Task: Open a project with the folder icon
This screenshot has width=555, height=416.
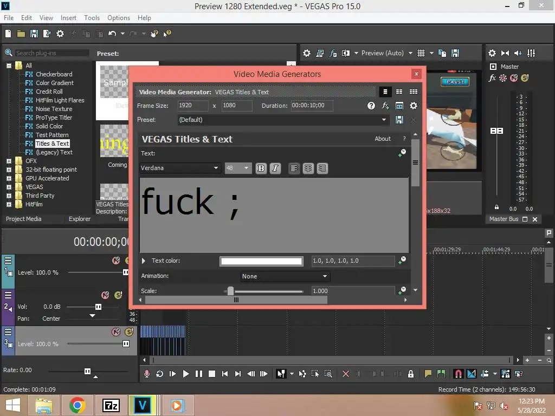Action: (x=21, y=34)
